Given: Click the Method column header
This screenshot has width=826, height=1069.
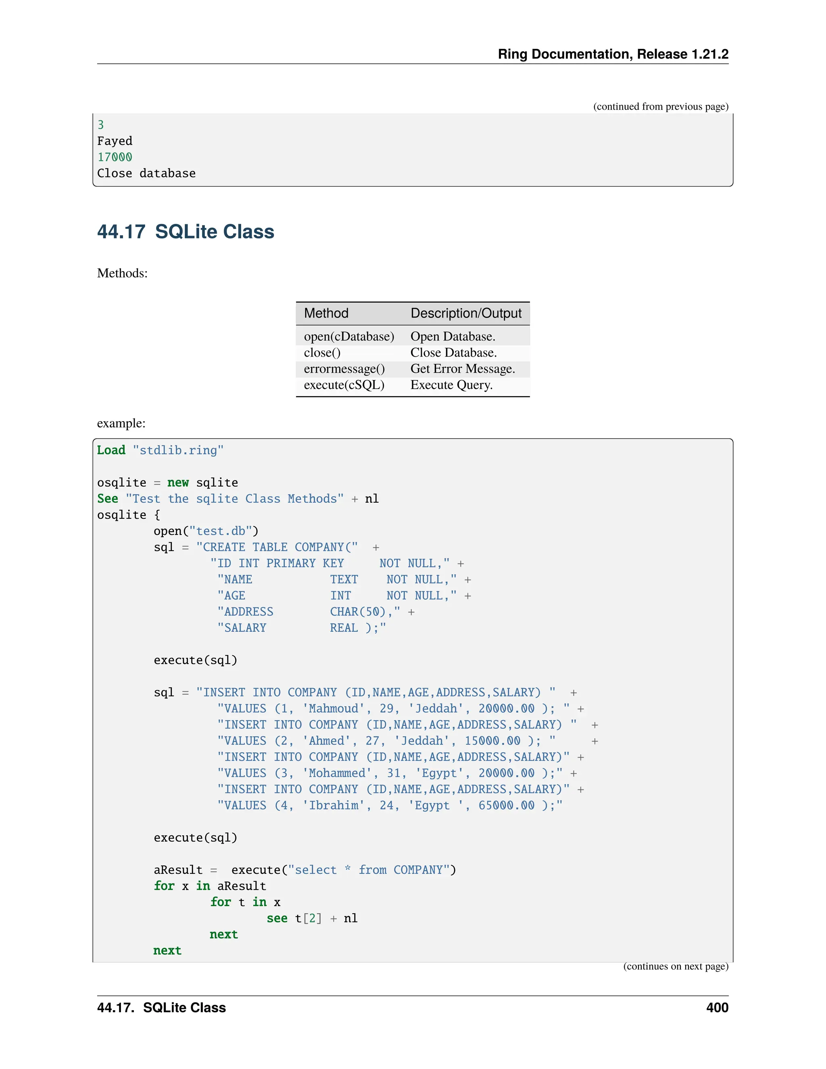Looking at the screenshot, I should pos(326,313).
